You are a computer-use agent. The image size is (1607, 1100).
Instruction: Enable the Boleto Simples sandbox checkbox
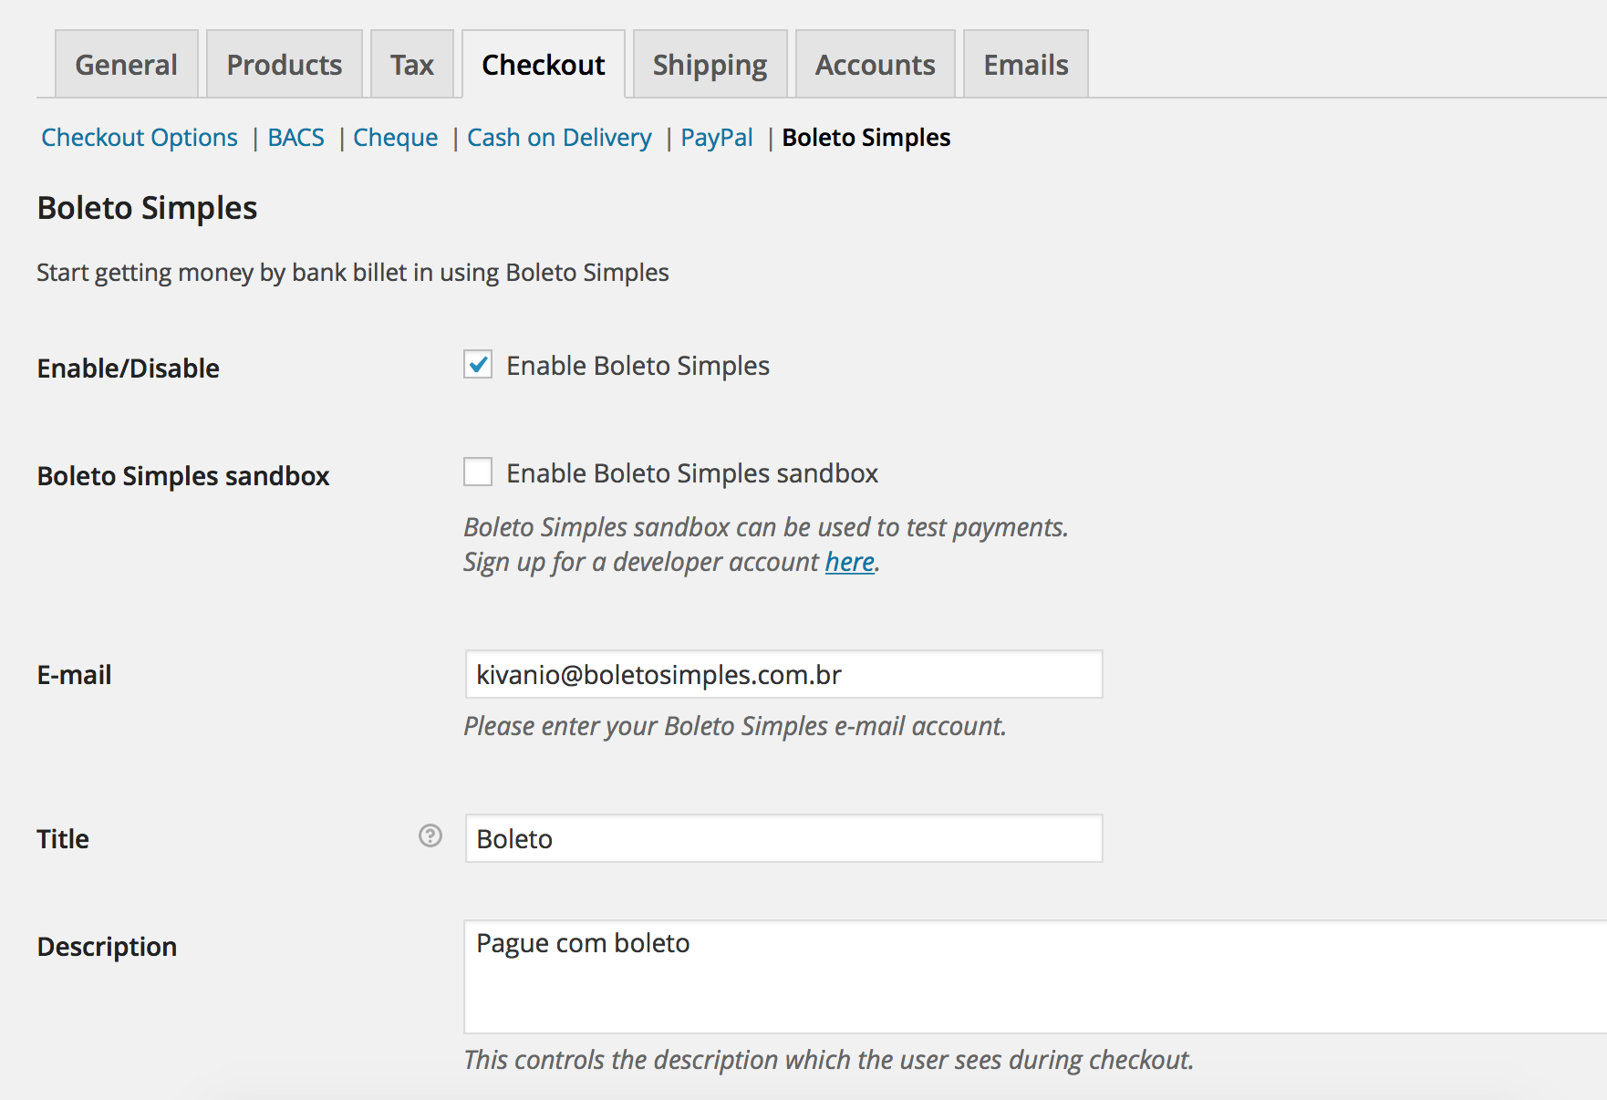pos(478,472)
